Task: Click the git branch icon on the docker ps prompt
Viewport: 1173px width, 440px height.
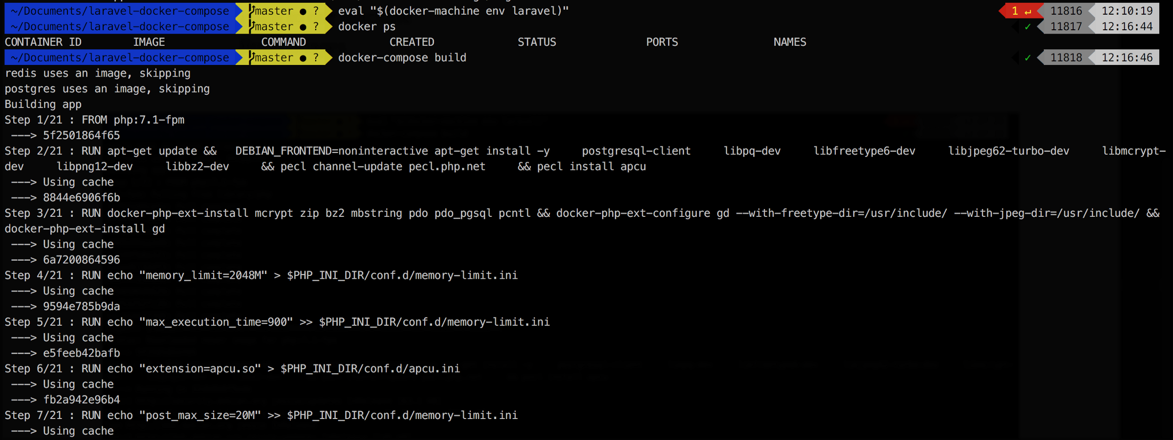Action: coord(252,26)
